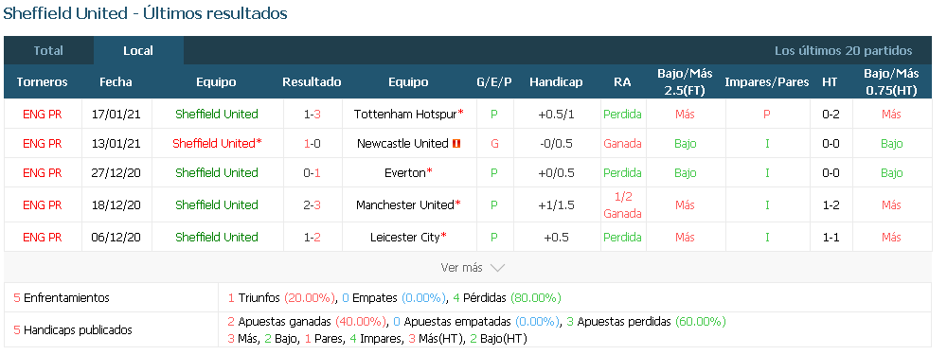Click the ENG PR tournament for 06/12/20
The width and height of the screenshot is (947, 355).
43,238
